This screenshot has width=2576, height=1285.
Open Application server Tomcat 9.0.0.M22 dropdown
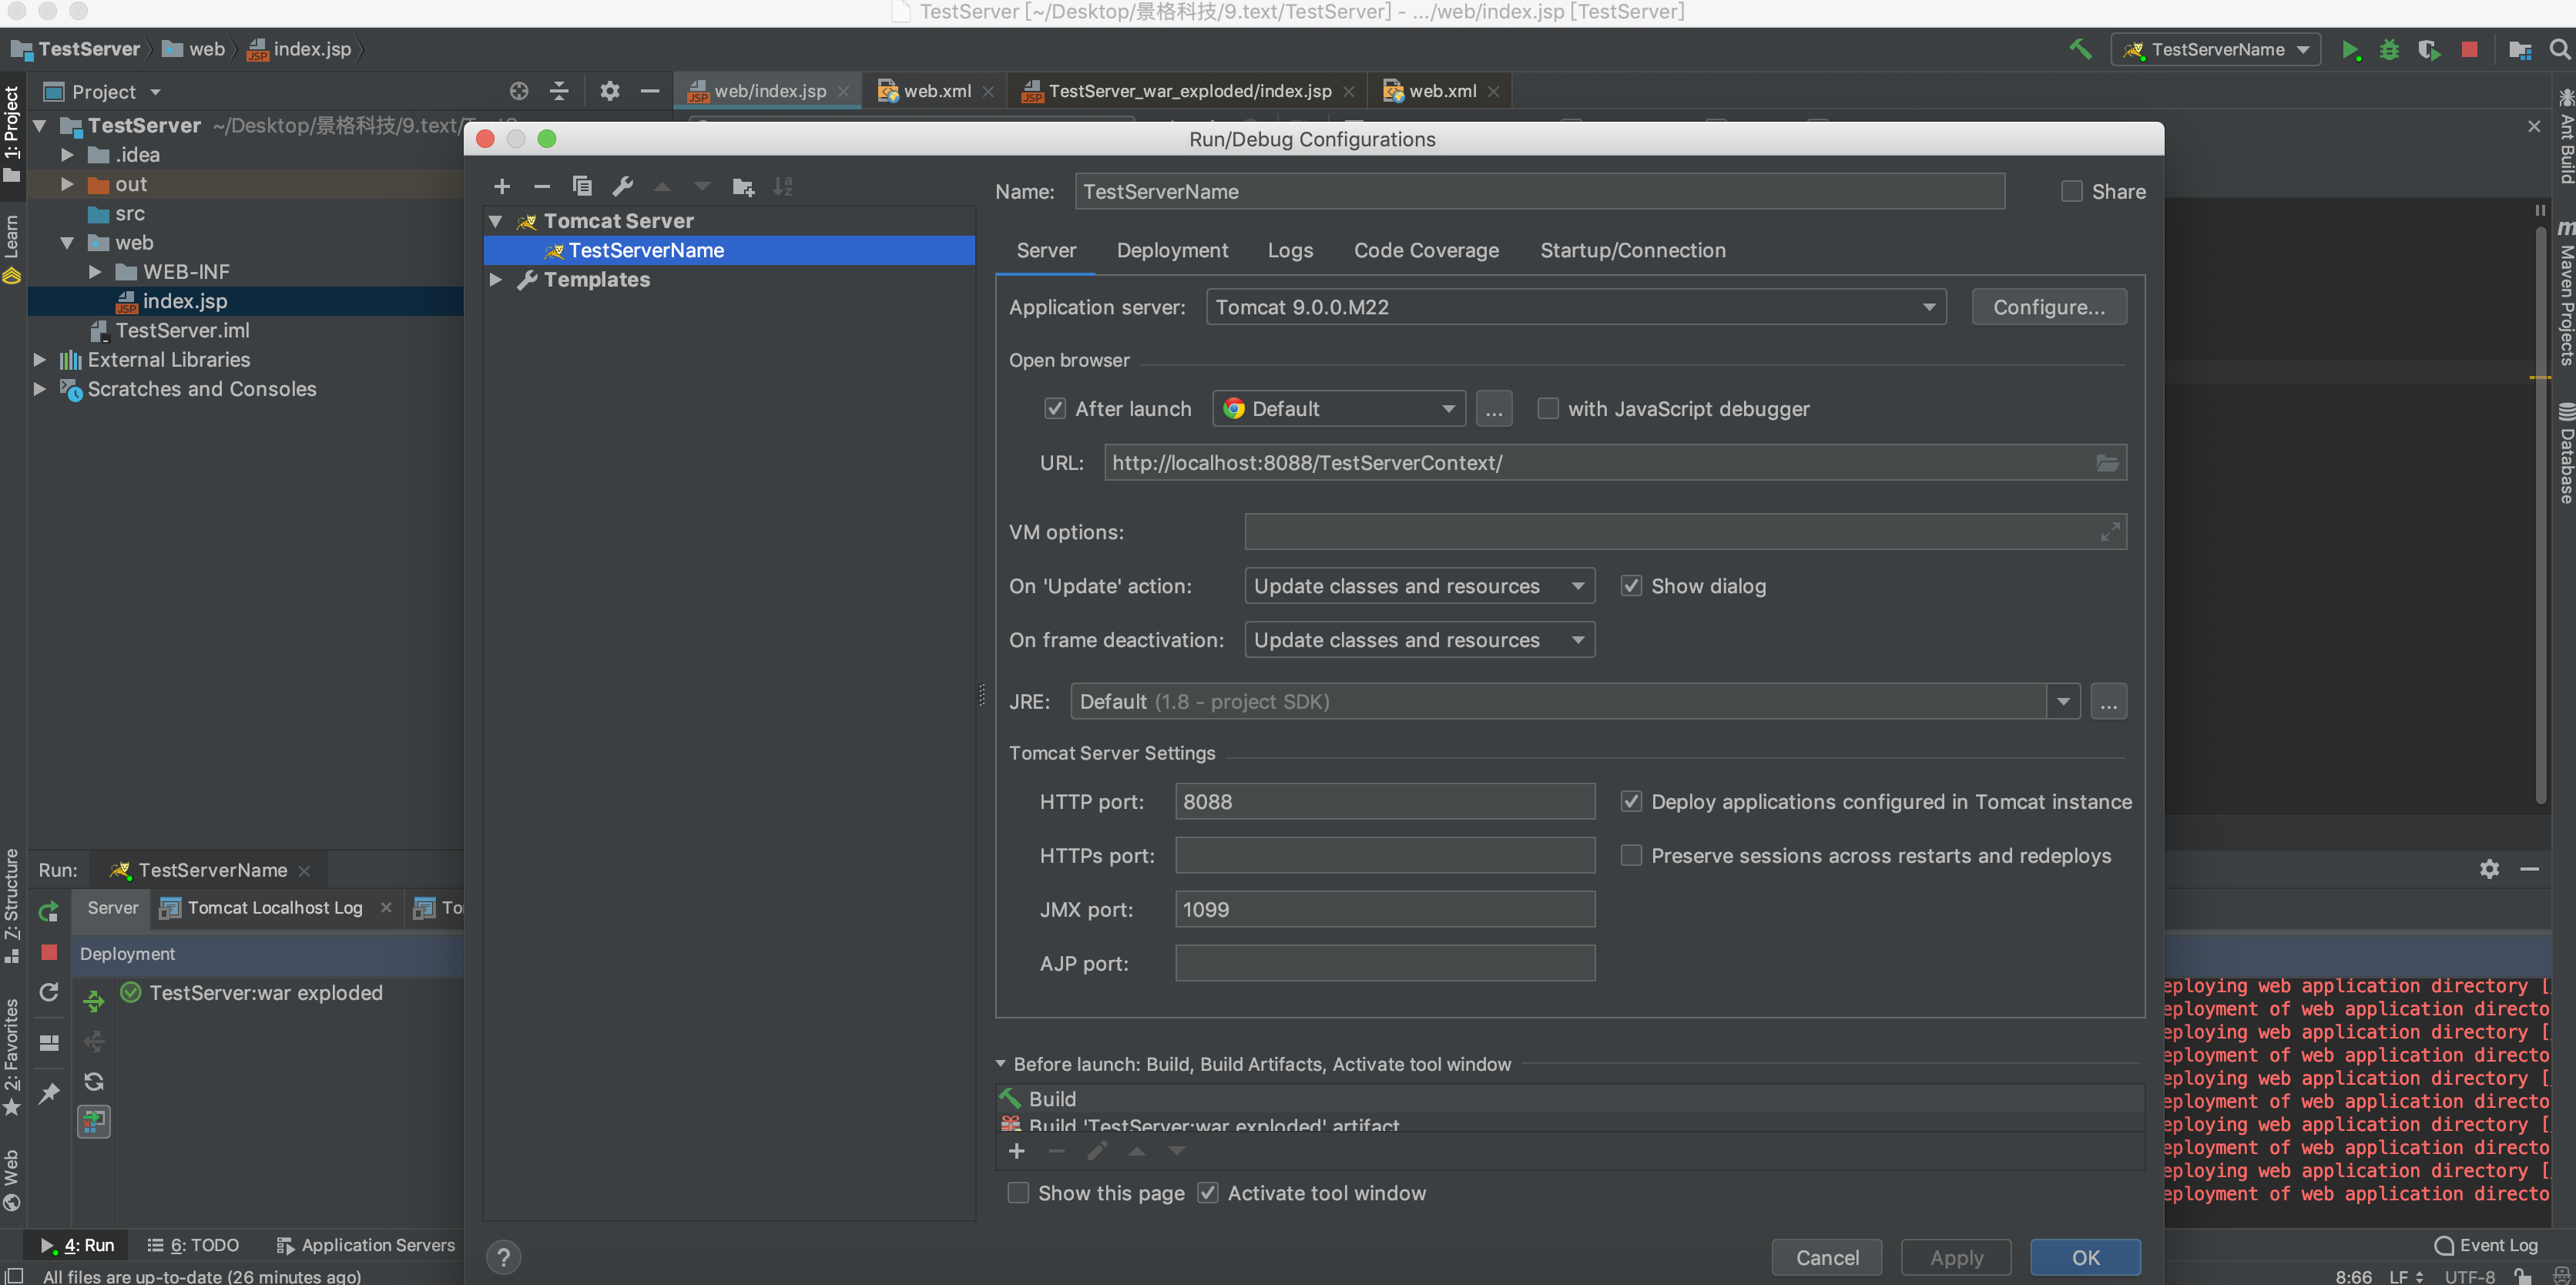pos(1576,307)
